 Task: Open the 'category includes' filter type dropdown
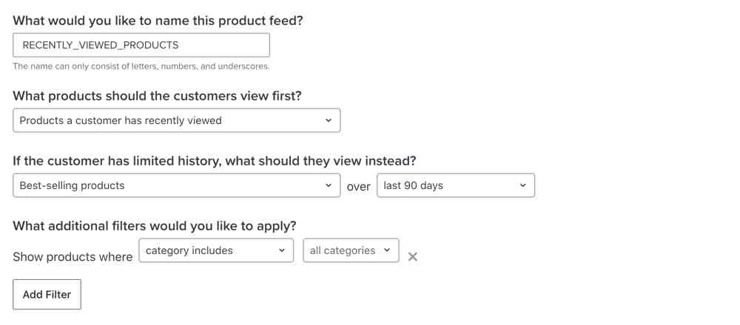pos(215,250)
